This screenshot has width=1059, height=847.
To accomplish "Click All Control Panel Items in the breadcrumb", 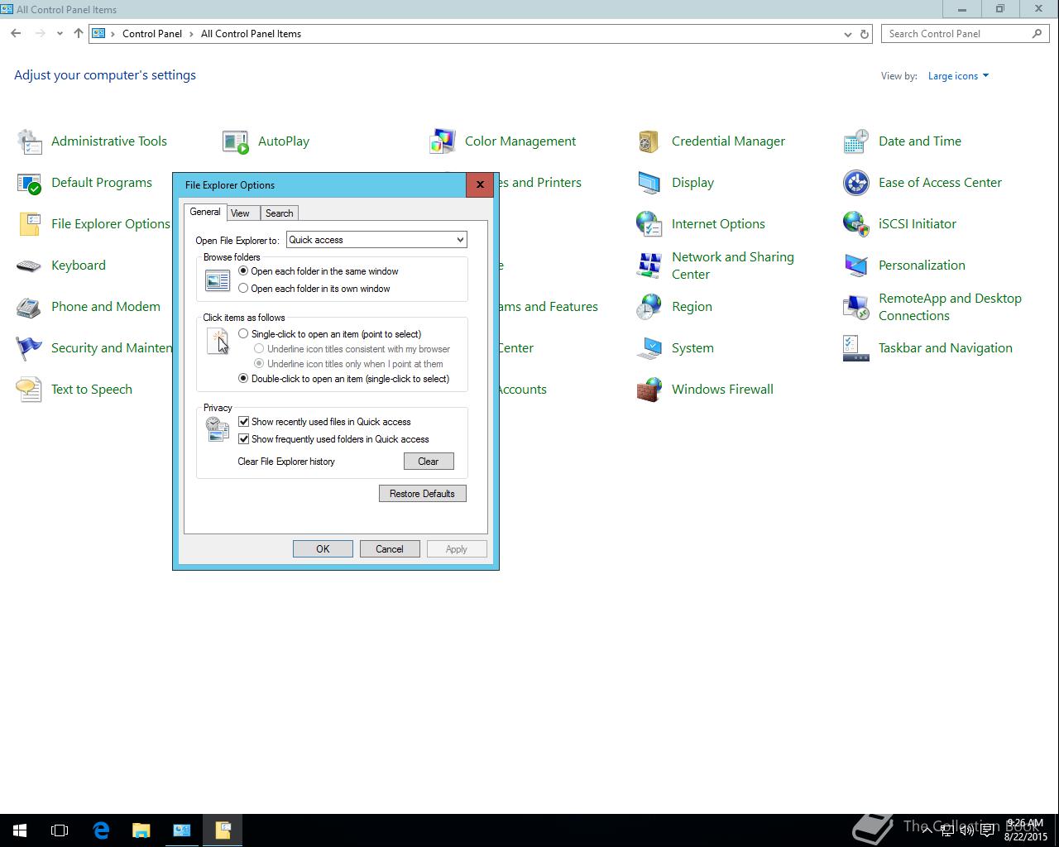I will pos(251,34).
